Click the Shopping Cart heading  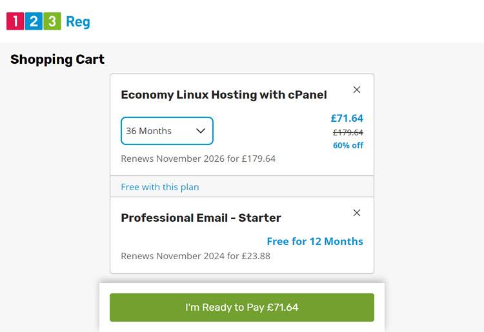pos(57,59)
